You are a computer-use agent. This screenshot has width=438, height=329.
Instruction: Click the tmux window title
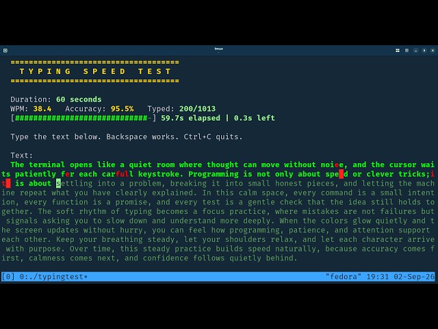[219, 49]
